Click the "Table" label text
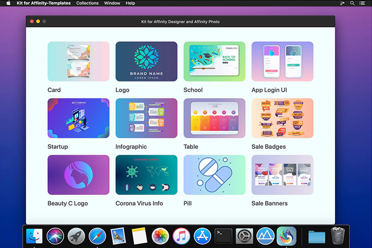Viewport: 372px width, 248px height. click(191, 147)
